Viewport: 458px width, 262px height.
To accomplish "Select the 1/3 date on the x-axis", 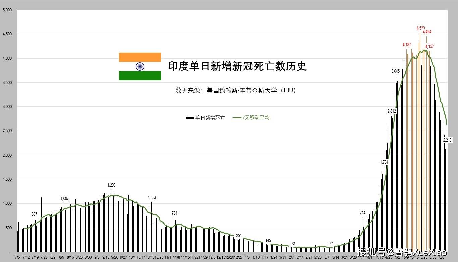I will pyautogui.click(x=247, y=257).
